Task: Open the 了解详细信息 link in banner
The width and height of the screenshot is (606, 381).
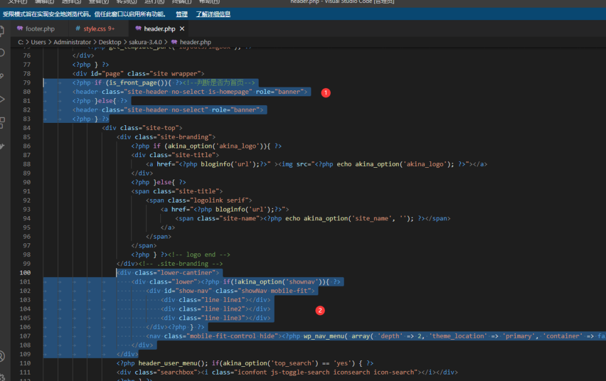Action: 212,14
